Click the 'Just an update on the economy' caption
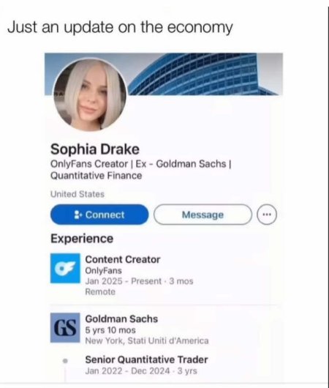The image size is (329, 388). (120, 27)
